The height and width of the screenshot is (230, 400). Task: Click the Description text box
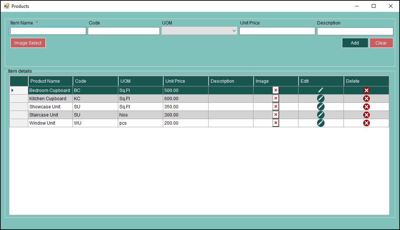pyautogui.click(x=355, y=31)
